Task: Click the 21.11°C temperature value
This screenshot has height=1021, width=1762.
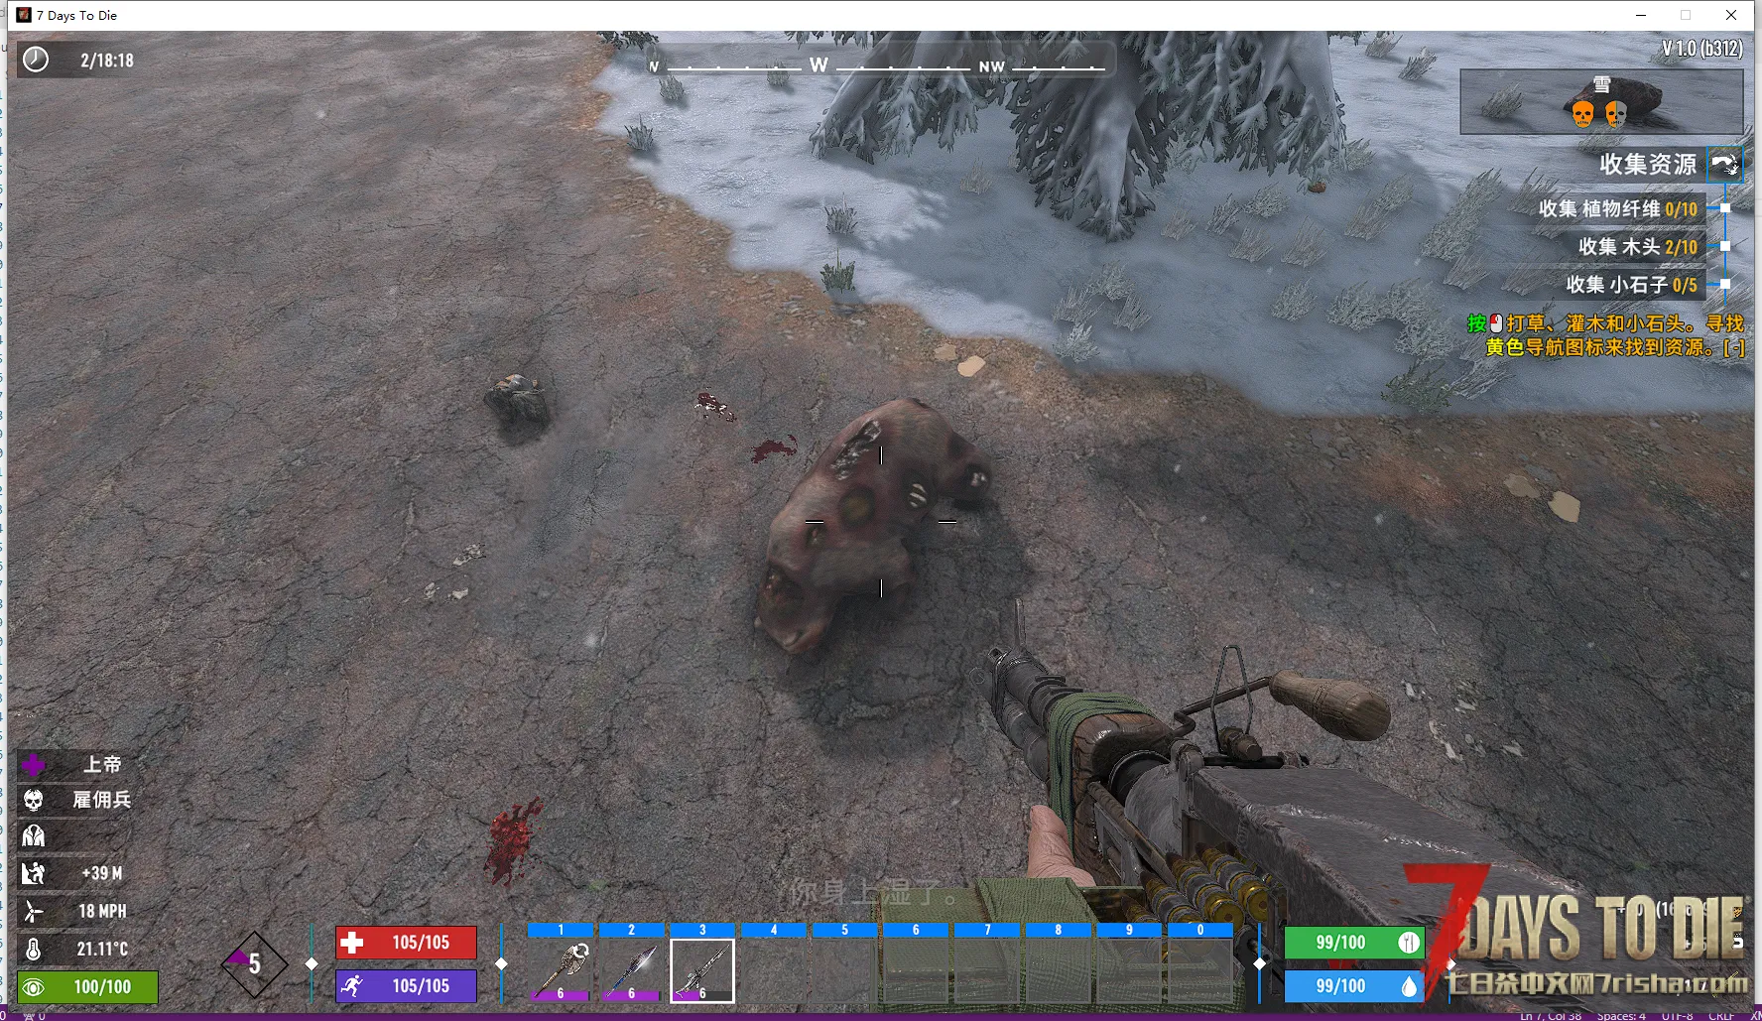Action: 102,949
